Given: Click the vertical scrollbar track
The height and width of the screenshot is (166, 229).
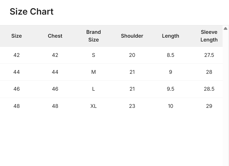Looking at the screenshot, I should [225, 102].
